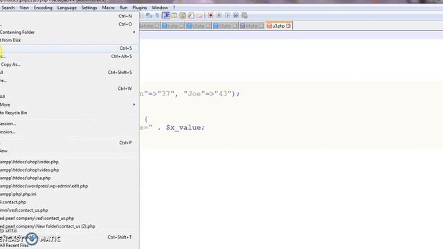The image size is (443, 249).
Task: Click Stop recording macro icon
Action: (219, 15)
